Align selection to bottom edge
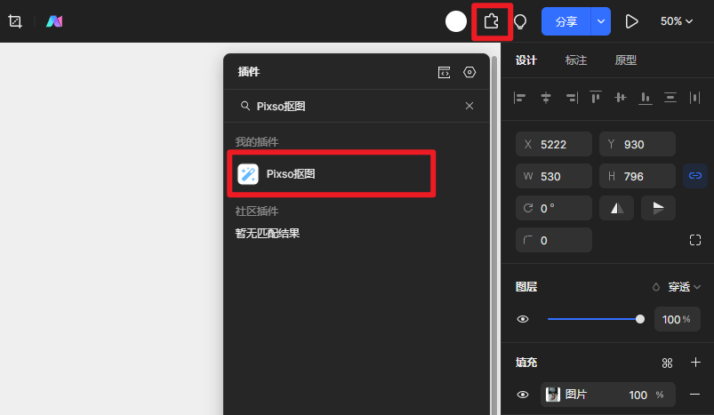The height and width of the screenshot is (415, 714). (646, 98)
